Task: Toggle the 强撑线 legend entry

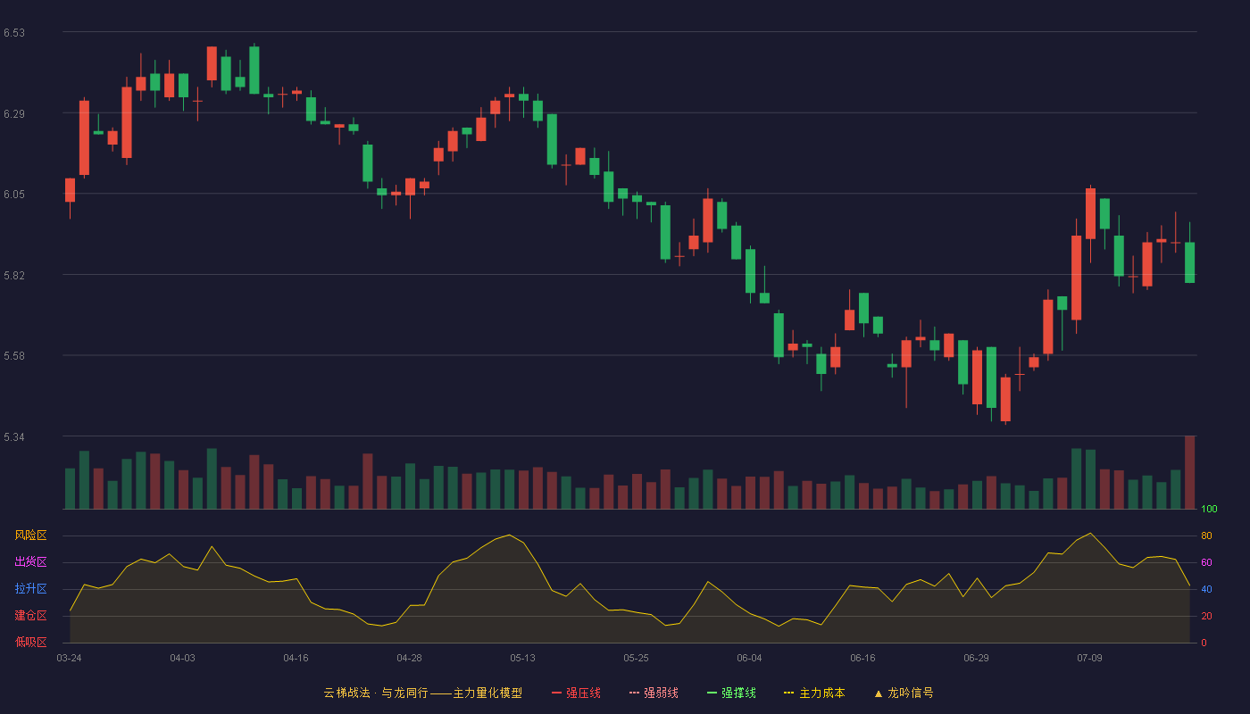Action: [731, 693]
